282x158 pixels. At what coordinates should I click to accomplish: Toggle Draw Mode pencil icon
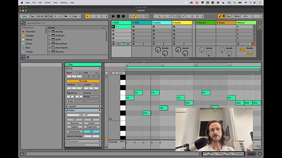click(220, 16)
